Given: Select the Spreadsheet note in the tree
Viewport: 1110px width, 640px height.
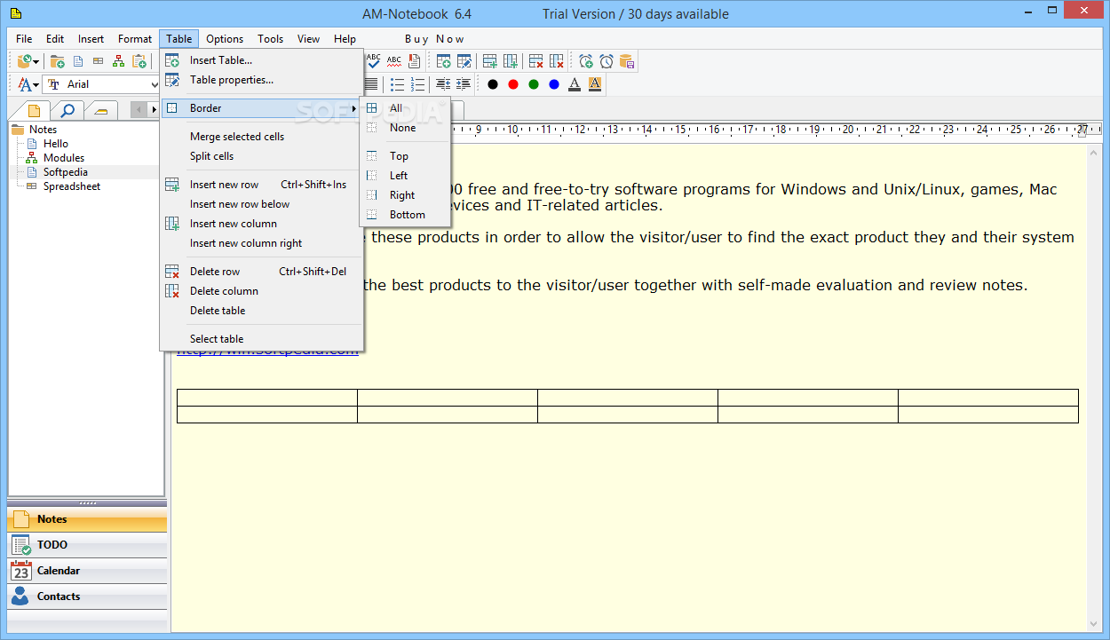Looking at the screenshot, I should coord(72,186).
